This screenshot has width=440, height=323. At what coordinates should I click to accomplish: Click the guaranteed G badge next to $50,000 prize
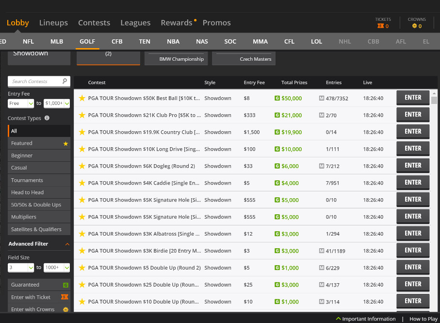coord(277,98)
